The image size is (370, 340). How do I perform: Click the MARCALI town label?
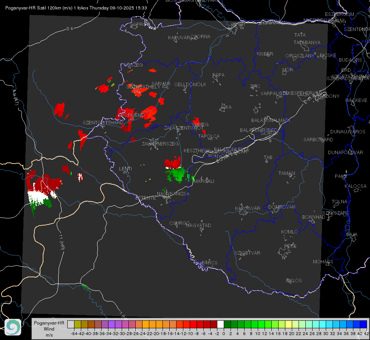pos(204,181)
